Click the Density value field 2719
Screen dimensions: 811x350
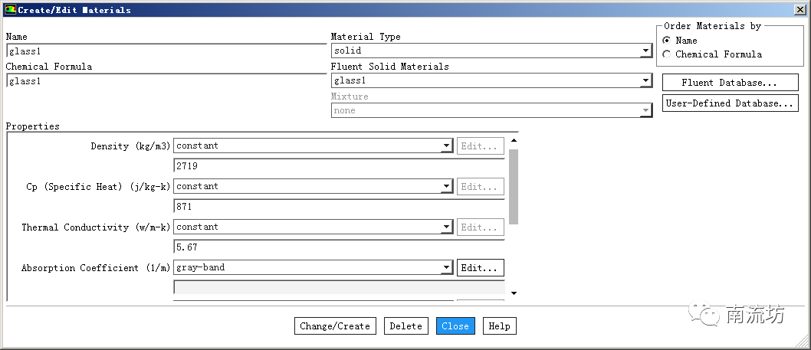click(x=339, y=166)
